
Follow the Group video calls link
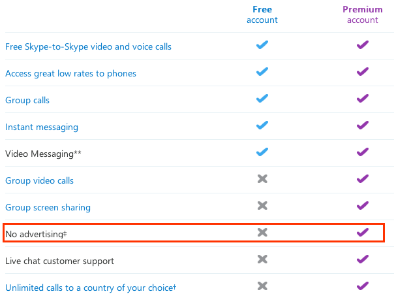39,181
